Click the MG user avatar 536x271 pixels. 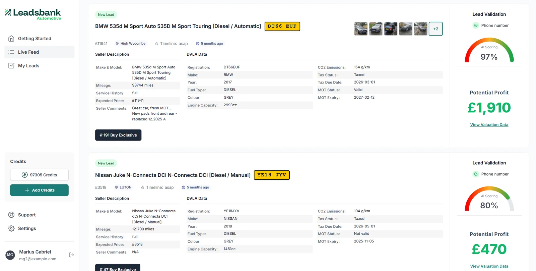(10, 255)
